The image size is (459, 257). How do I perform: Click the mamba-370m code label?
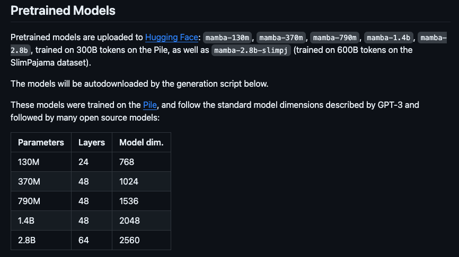[281, 38]
